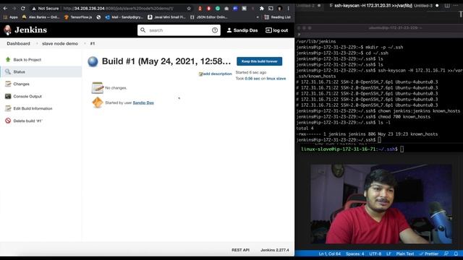463x260 pixels.
Task: Show hidden bookmarks with the overflow chevron
Action: click(x=258, y=17)
